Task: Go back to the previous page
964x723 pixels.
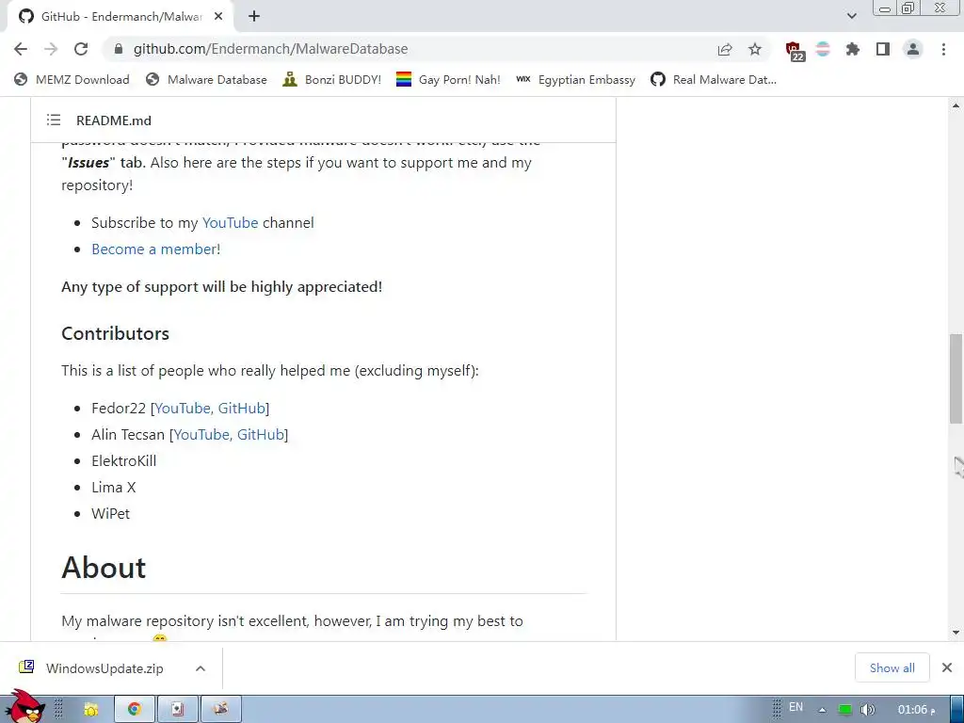Action: [21, 49]
